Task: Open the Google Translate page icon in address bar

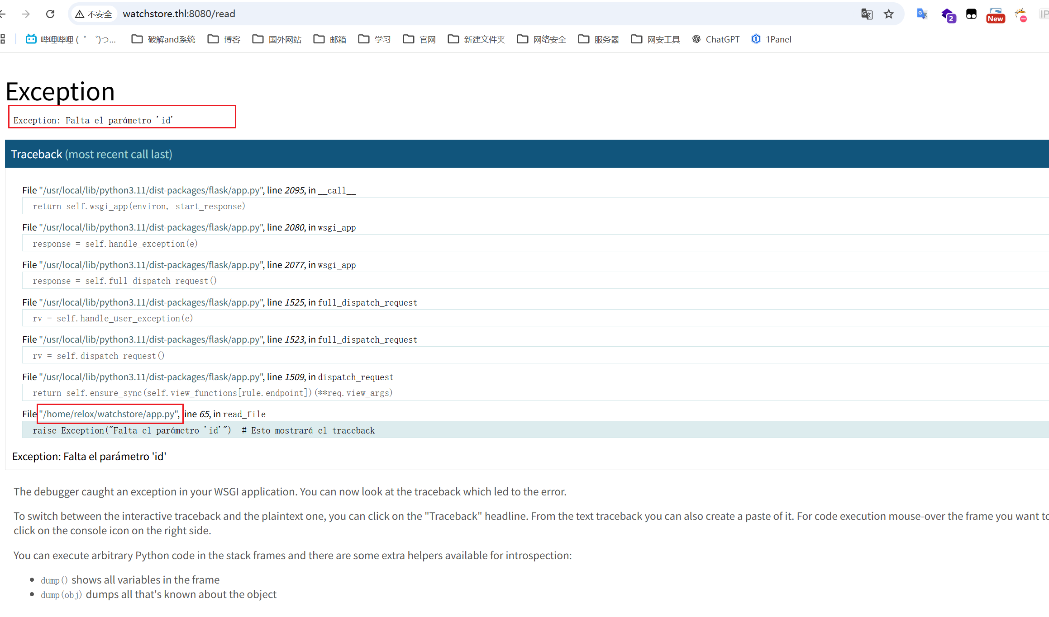Action: (867, 14)
